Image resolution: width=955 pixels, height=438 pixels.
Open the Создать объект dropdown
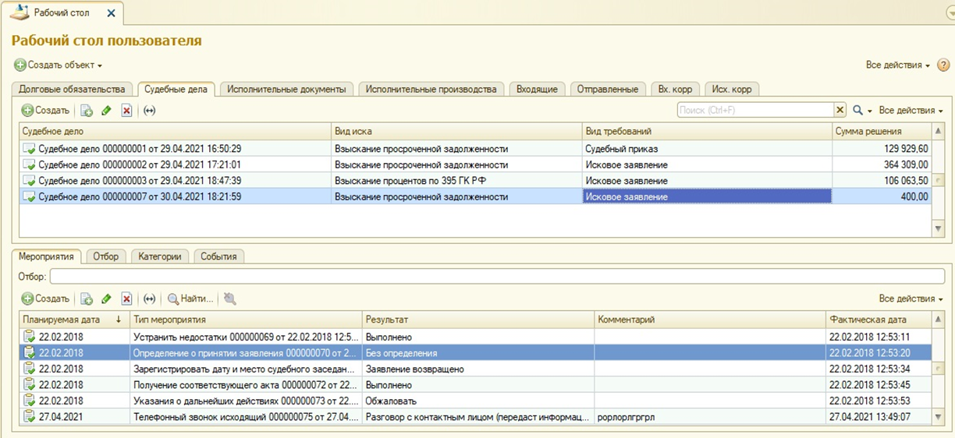(x=59, y=65)
